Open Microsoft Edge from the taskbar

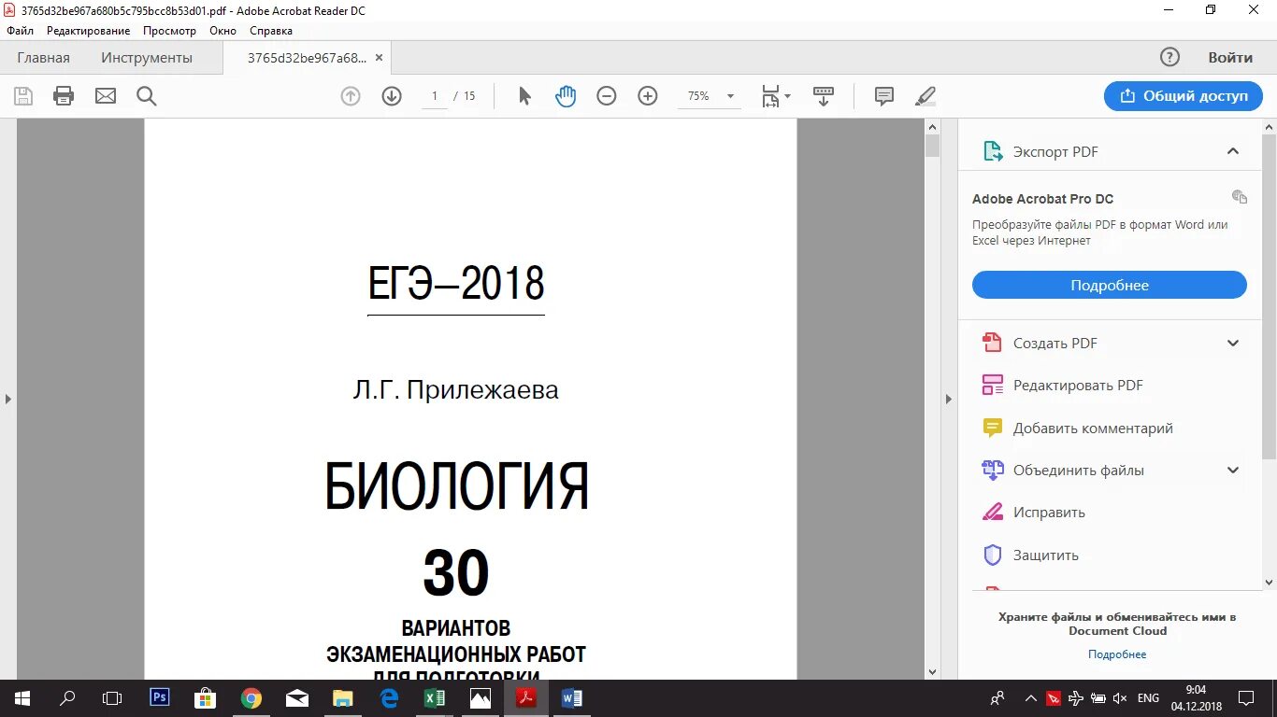389,697
